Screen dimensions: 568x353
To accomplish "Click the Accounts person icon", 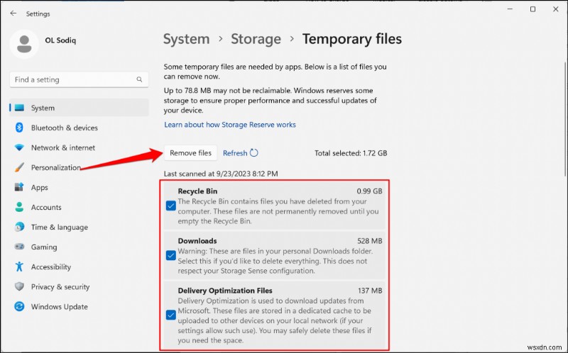I will (19, 207).
